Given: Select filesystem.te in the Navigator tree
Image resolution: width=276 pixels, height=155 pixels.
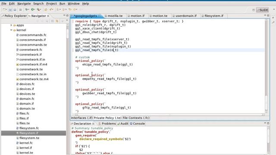Looking at the screenshot, I should [x=29, y=138].
